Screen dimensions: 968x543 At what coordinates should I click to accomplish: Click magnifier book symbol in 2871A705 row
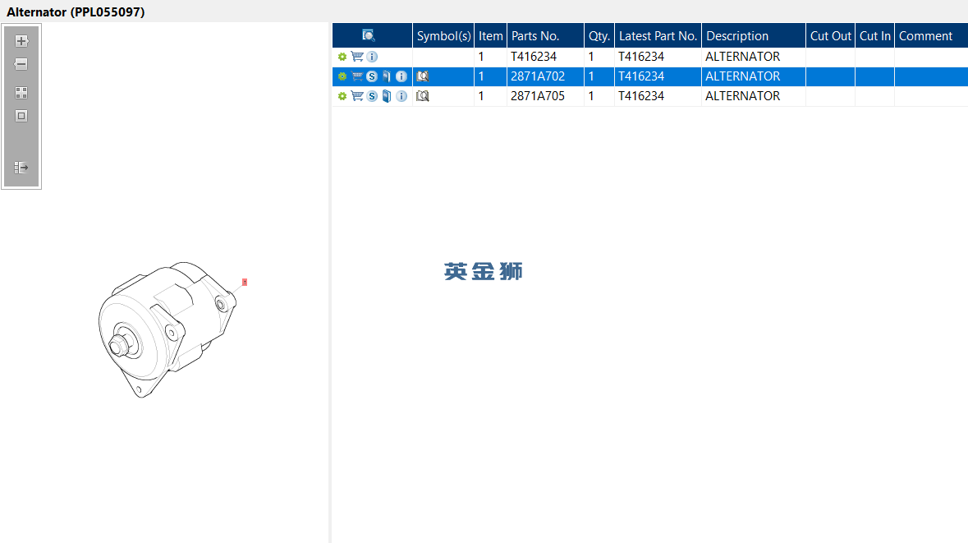(x=422, y=96)
